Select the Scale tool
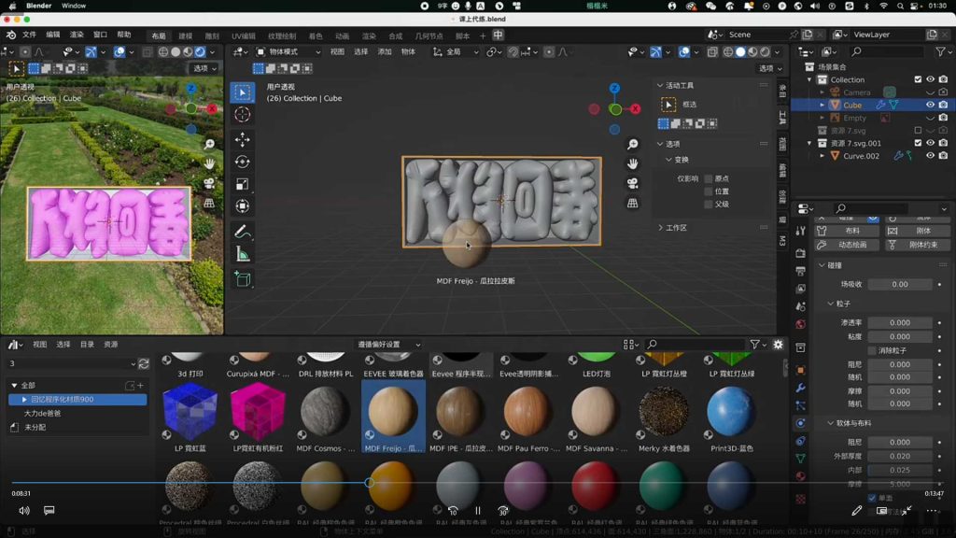 [x=242, y=184]
